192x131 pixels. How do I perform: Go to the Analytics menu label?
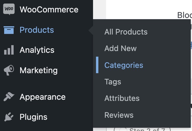click(37, 50)
